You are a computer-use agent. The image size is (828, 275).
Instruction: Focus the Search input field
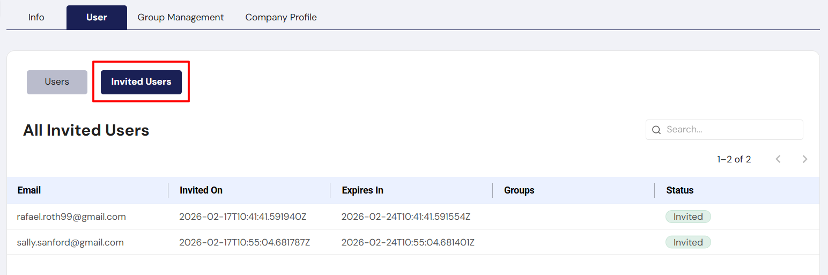729,130
